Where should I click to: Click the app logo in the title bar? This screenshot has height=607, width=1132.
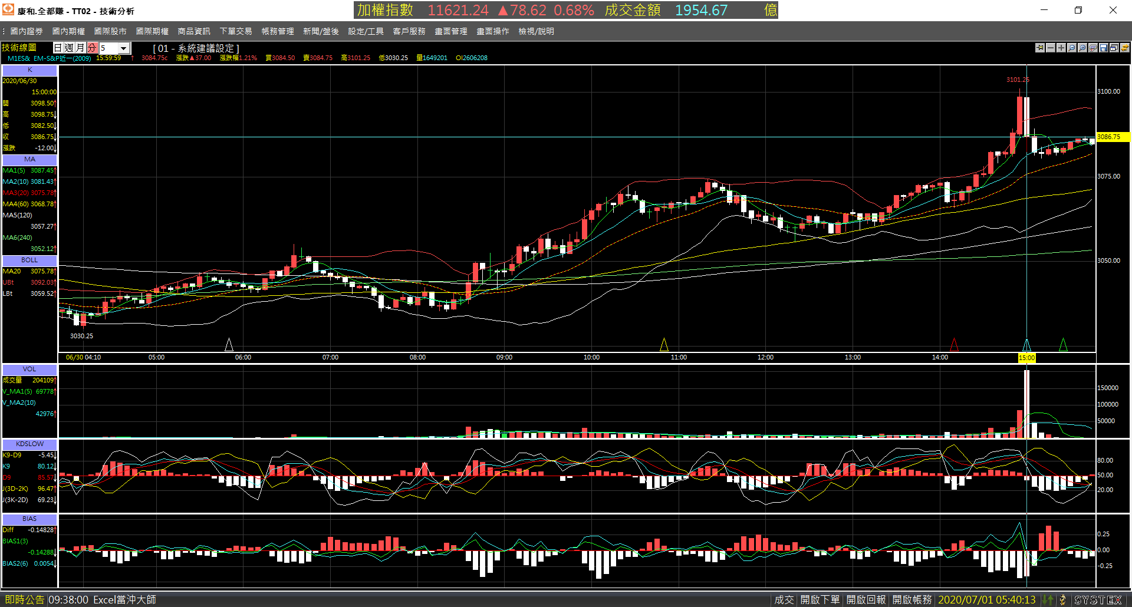point(8,10)
